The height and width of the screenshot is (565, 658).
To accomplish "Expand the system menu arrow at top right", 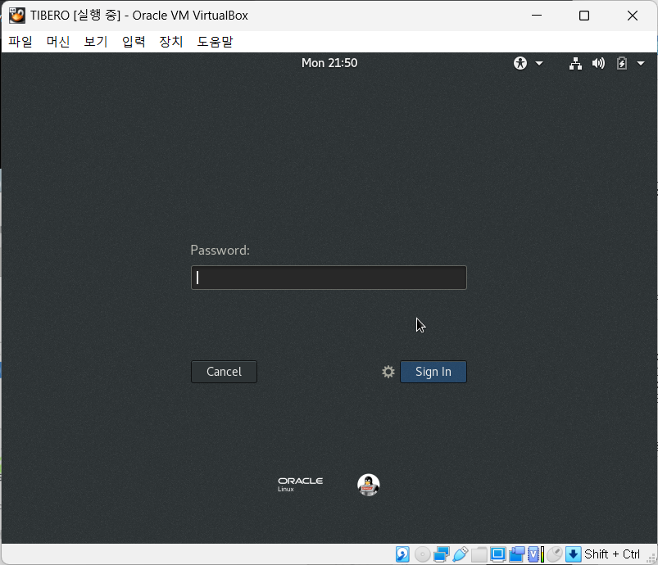I will [640, 64].
